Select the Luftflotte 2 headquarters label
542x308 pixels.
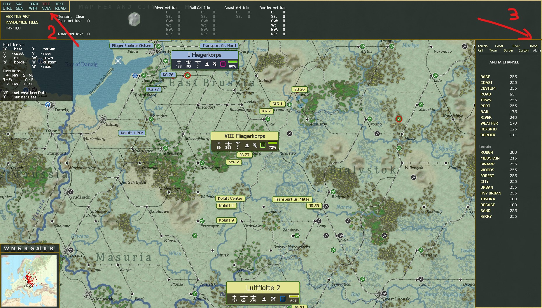(263, 288)
